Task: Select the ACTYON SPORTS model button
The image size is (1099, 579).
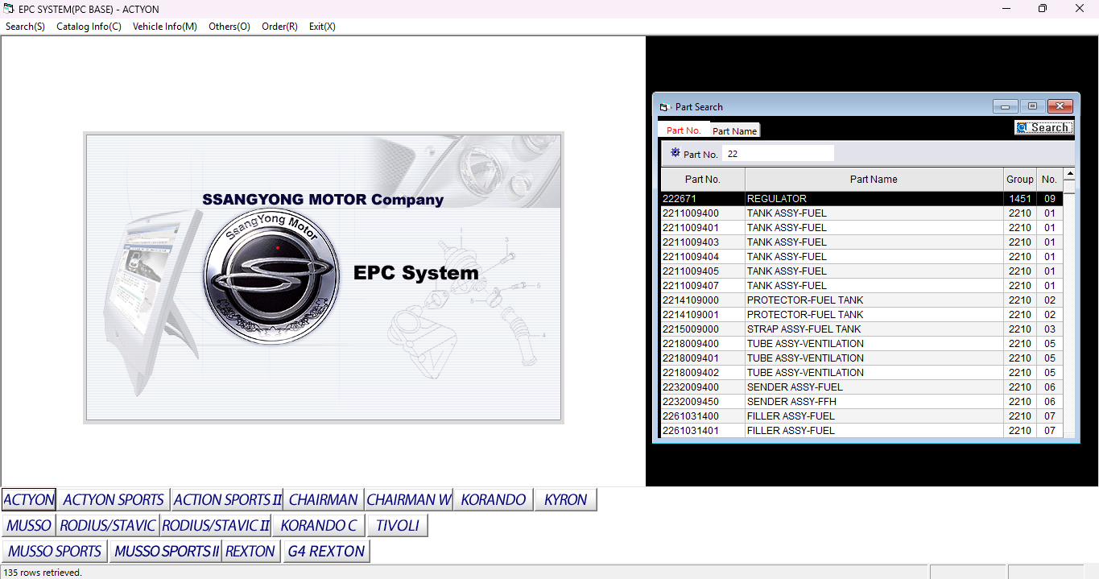Action: [114, 499]
